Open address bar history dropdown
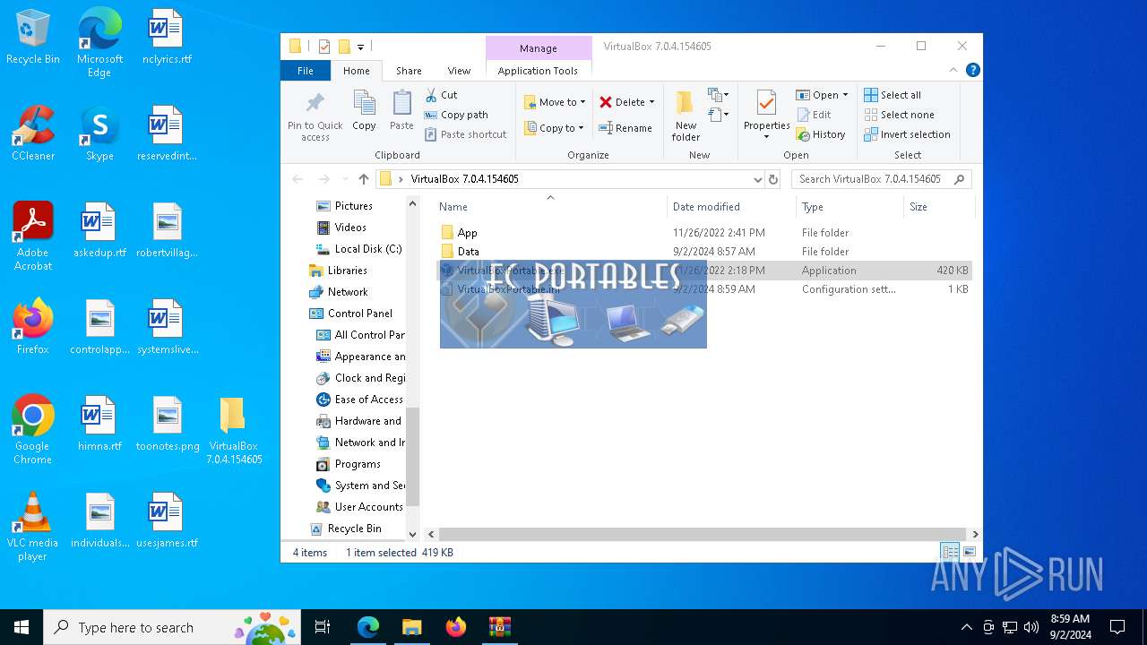Screen dimensions: 1147x645 click(758, 179)
